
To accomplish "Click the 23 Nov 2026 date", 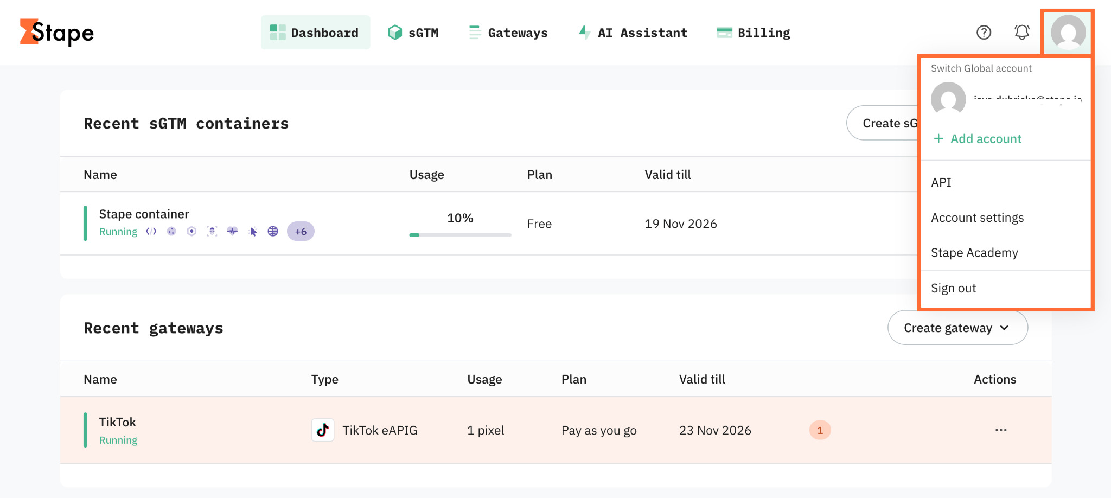I will (x=715, y=430).
